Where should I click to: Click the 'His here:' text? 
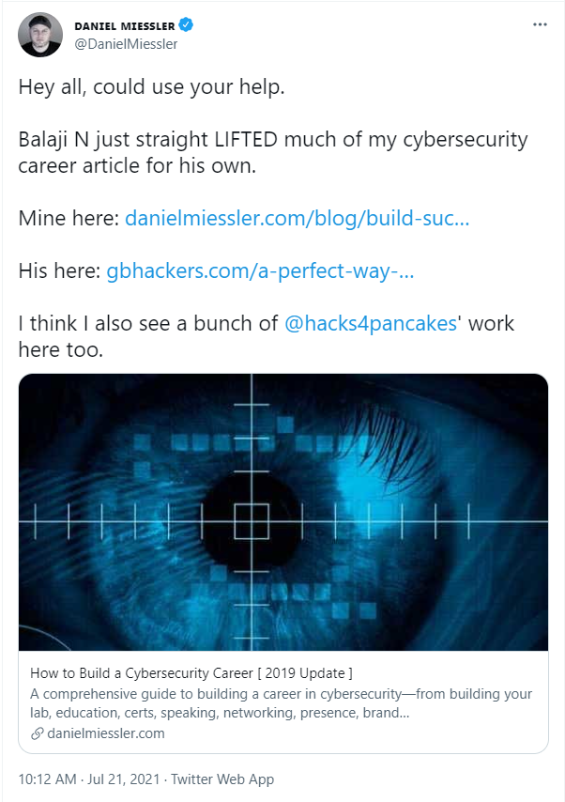[x=59, y=271]
